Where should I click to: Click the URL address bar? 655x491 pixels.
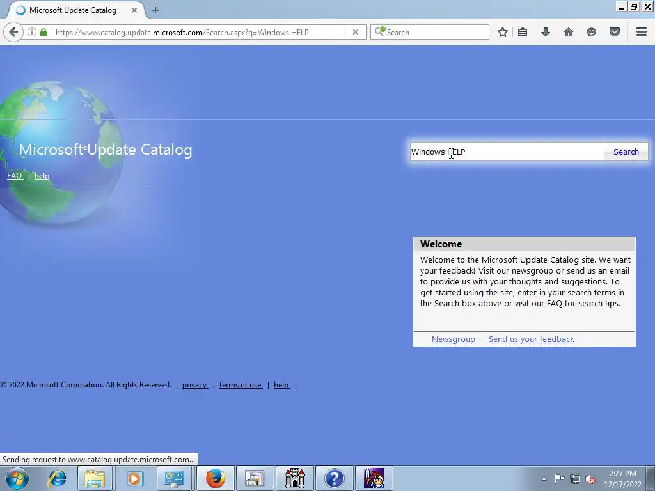(200, 32)
